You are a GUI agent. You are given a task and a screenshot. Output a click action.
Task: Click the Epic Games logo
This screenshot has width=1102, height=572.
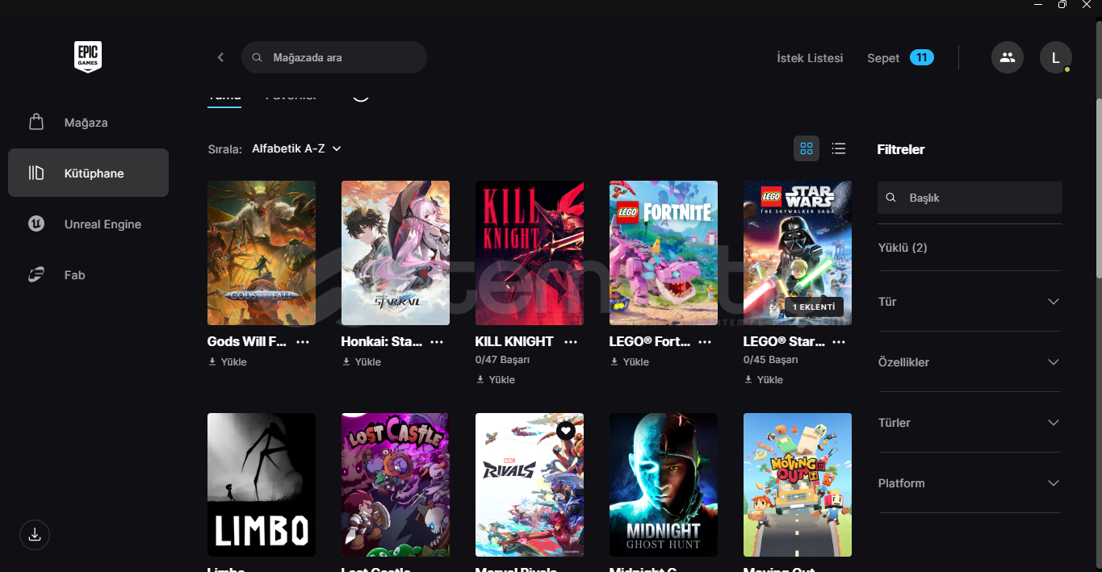click(x=88, y=57)
